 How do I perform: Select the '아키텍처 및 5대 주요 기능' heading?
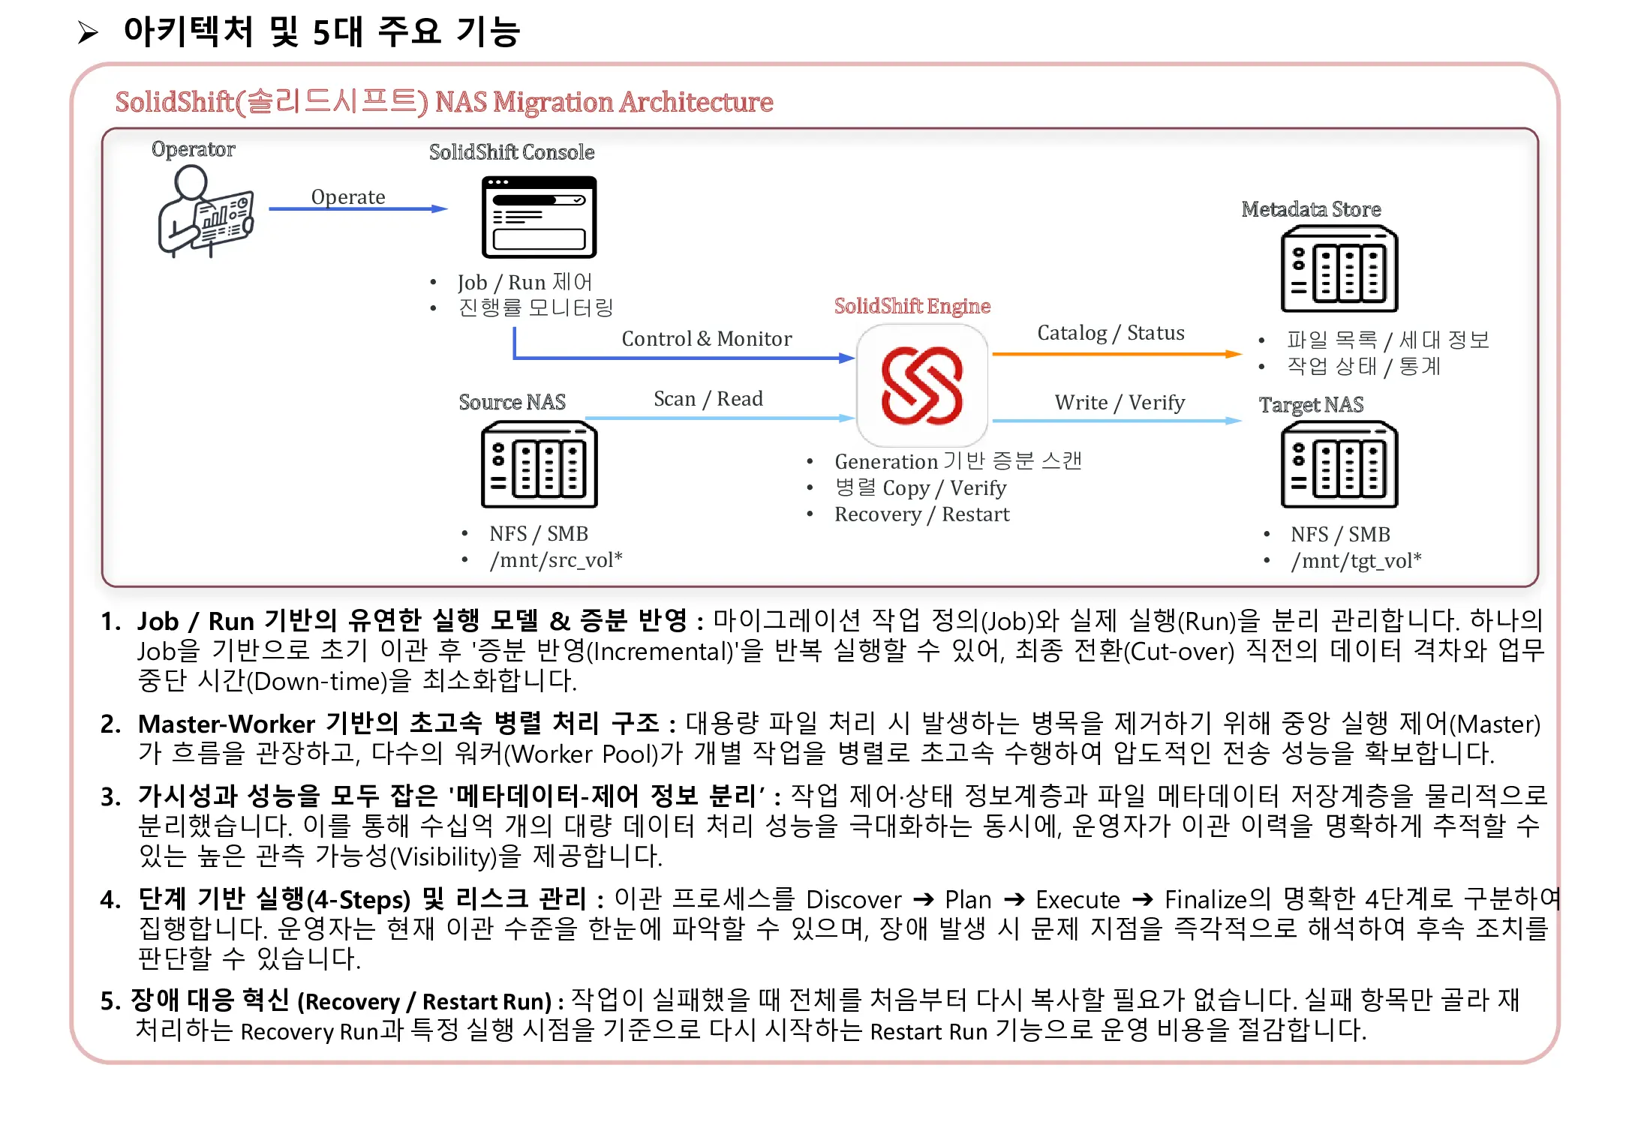coord(322,32)
